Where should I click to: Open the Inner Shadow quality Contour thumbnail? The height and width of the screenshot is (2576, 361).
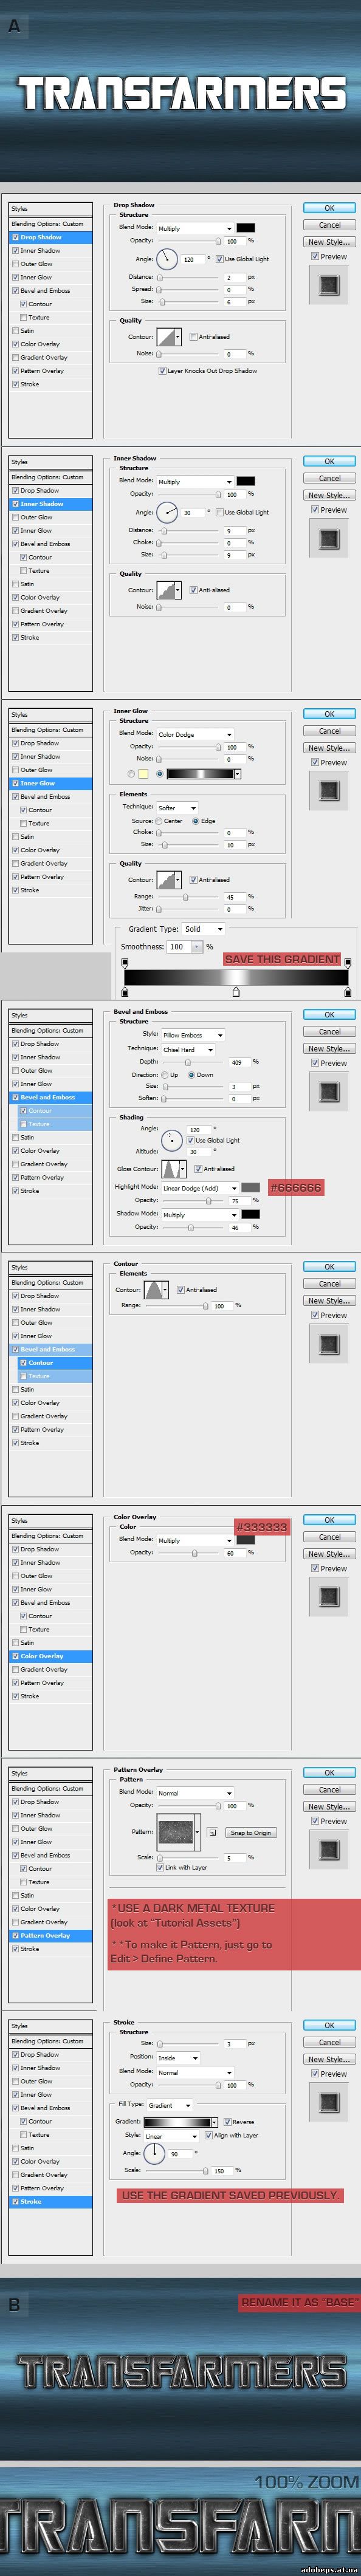click(x=166, y=590)
